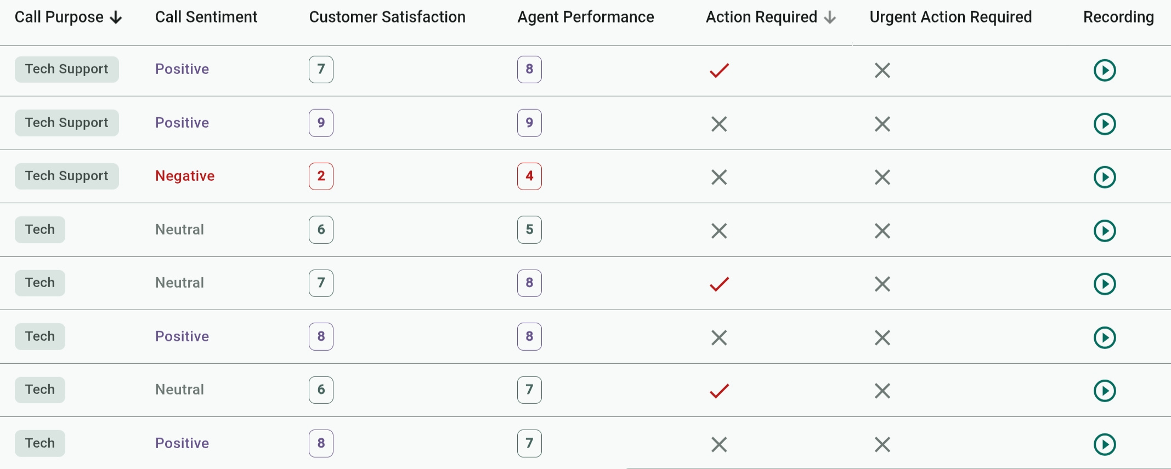Play the Negative sentiment call recording
The image size is (1171, 469).
(x=1104, y=177)
